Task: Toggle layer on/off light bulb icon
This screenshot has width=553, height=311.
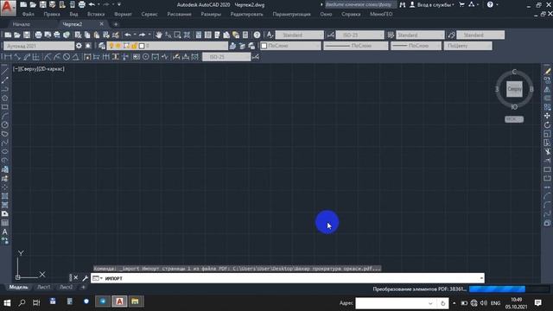Action: 111,46
